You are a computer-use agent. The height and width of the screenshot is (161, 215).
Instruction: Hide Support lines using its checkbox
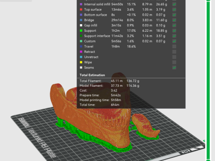174,31
